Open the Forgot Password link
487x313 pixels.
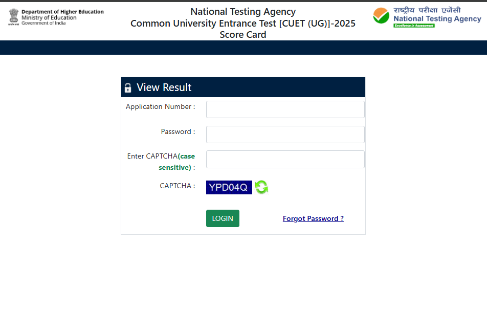click(x=313, y=218)
